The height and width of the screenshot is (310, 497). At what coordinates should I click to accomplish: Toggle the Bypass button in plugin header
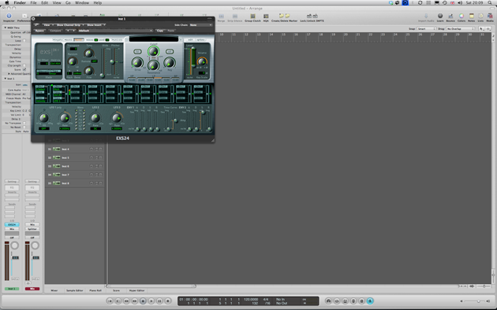click(x=39, y=31)
